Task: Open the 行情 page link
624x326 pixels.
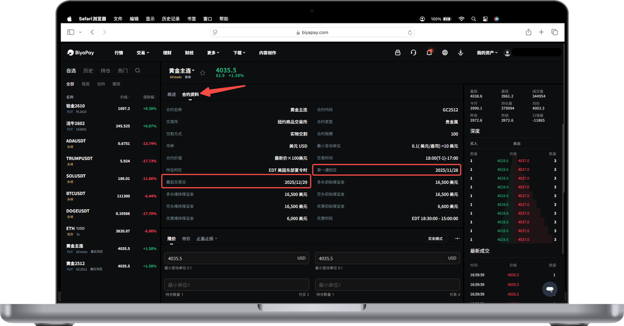Action: (119, 53)
